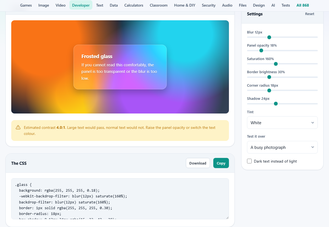
Task: Click the 'The CSS' section heading
Action: coord(19,163)
